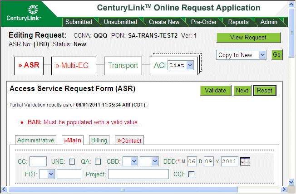Open the FDT dropdown
Image resolution: width=296 pixels, height=194 pixels.
click(x=47, y=174)
